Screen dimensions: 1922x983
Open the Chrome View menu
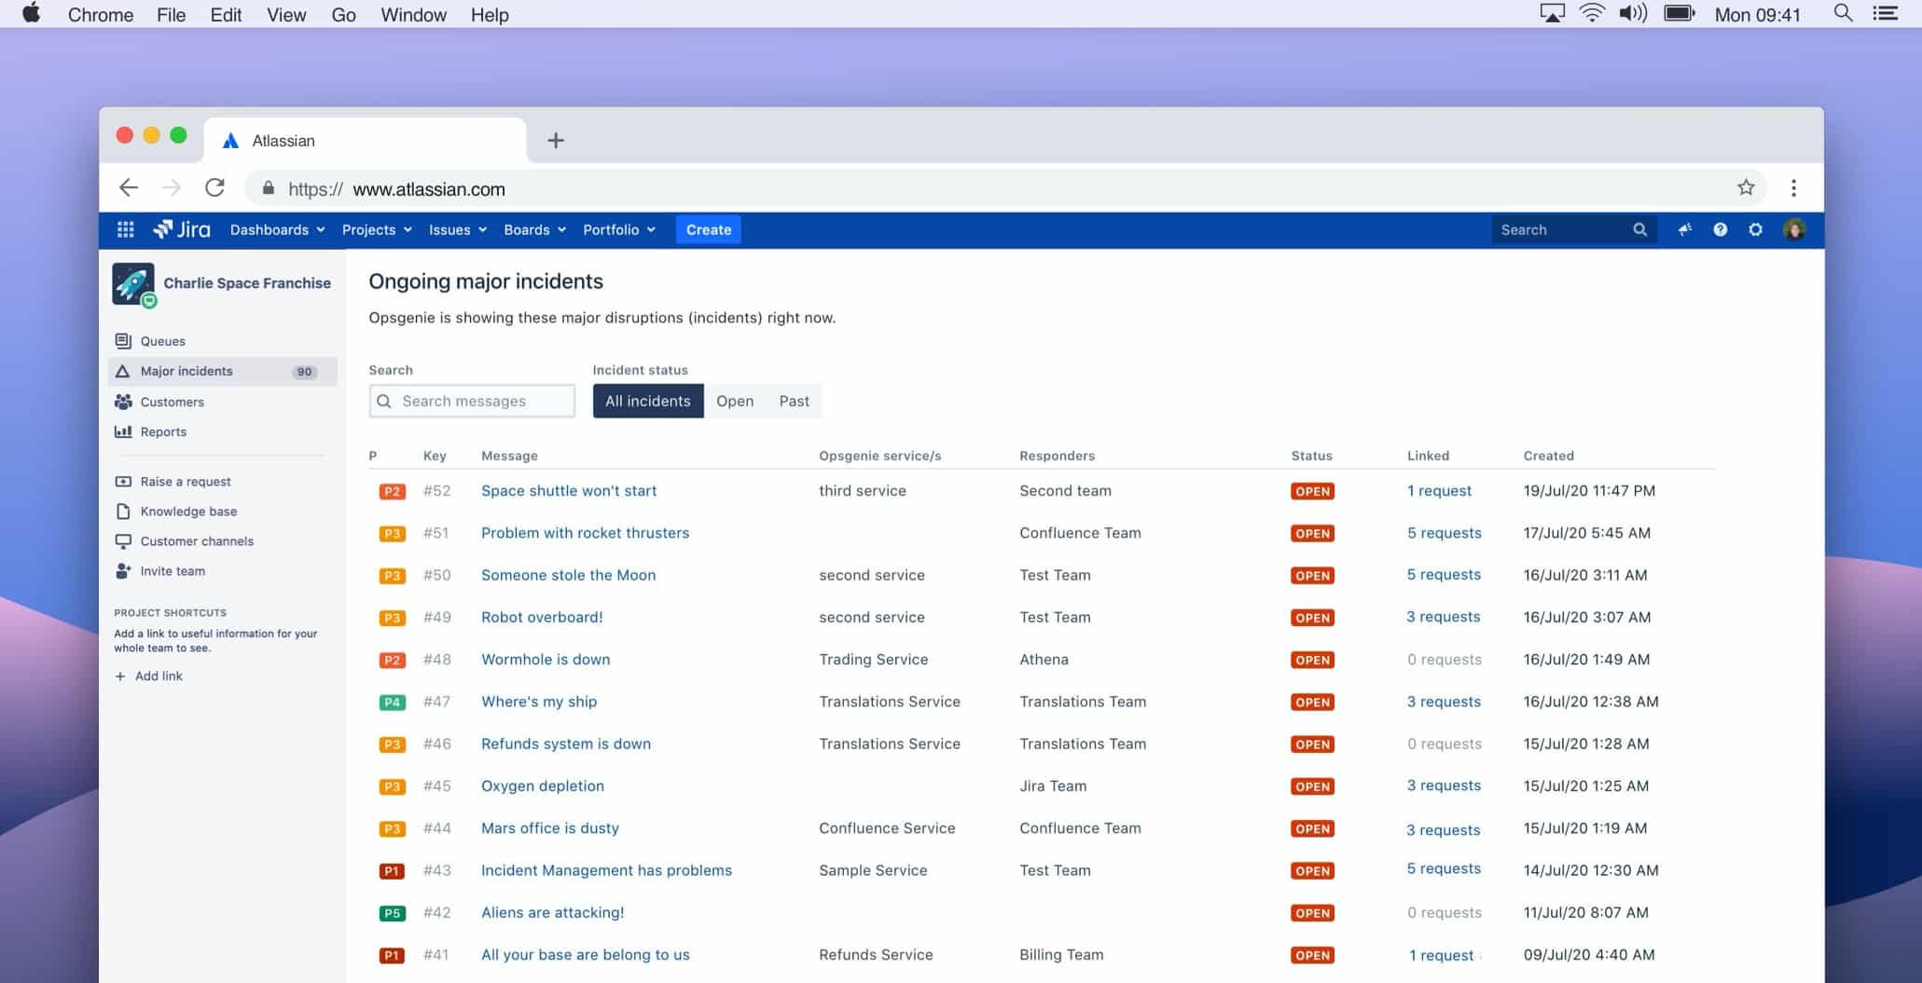click(x=286, y=14)
